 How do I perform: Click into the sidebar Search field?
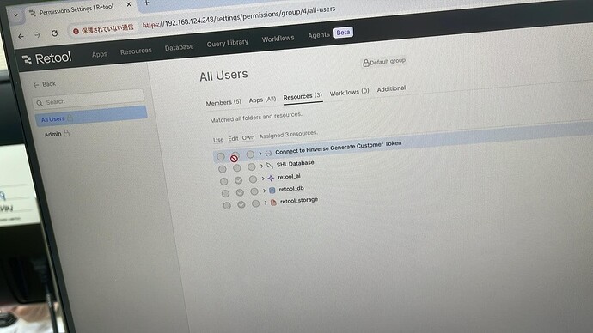point(89,99)
